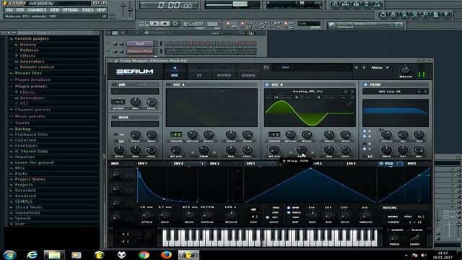Open the CHANNELS menu
This screenshot has height=260, width=462.
coord(37,9)
